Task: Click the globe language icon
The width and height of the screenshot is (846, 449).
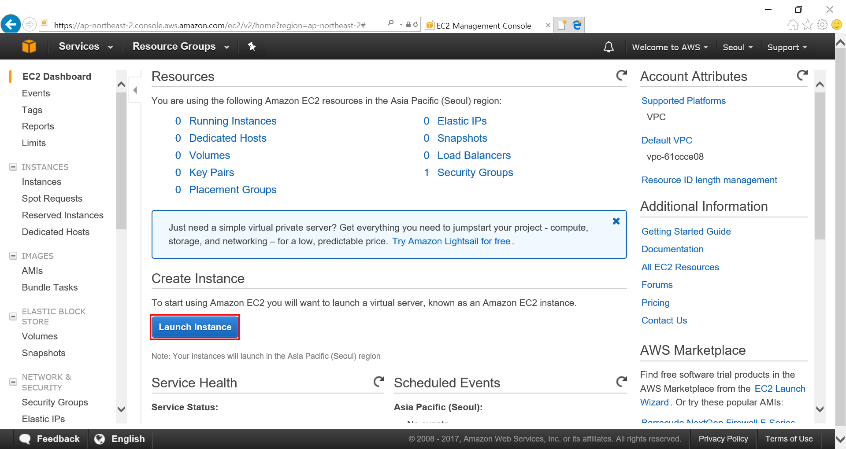Action: tap(100, 439)
